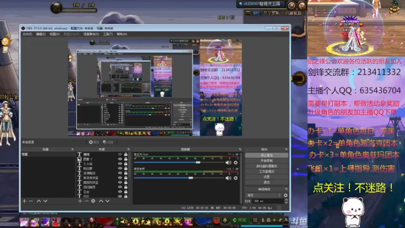Click desktop audio volume slider handle
Image resolution: width=405 pixels, height=228 pixels.
(x=191, y=178)
